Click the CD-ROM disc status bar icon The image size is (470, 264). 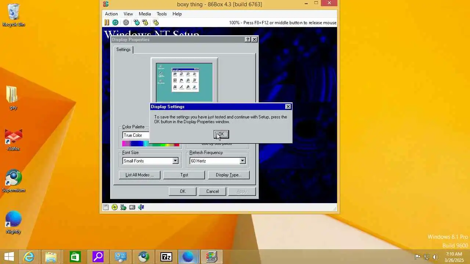[115, 207]
